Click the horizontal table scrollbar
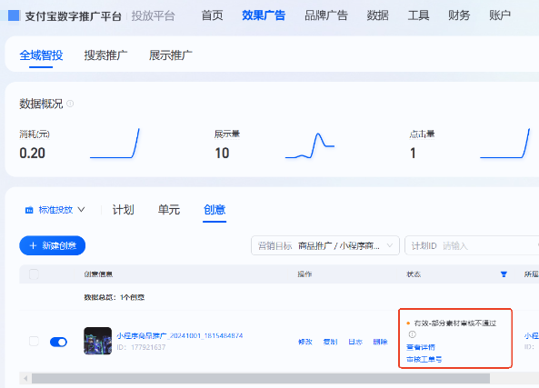 [261, 378]
